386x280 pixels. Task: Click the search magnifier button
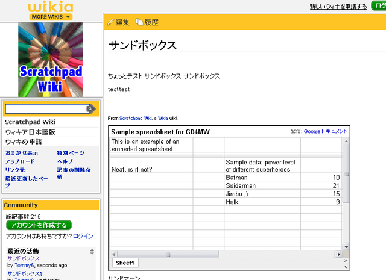point(91,109)
